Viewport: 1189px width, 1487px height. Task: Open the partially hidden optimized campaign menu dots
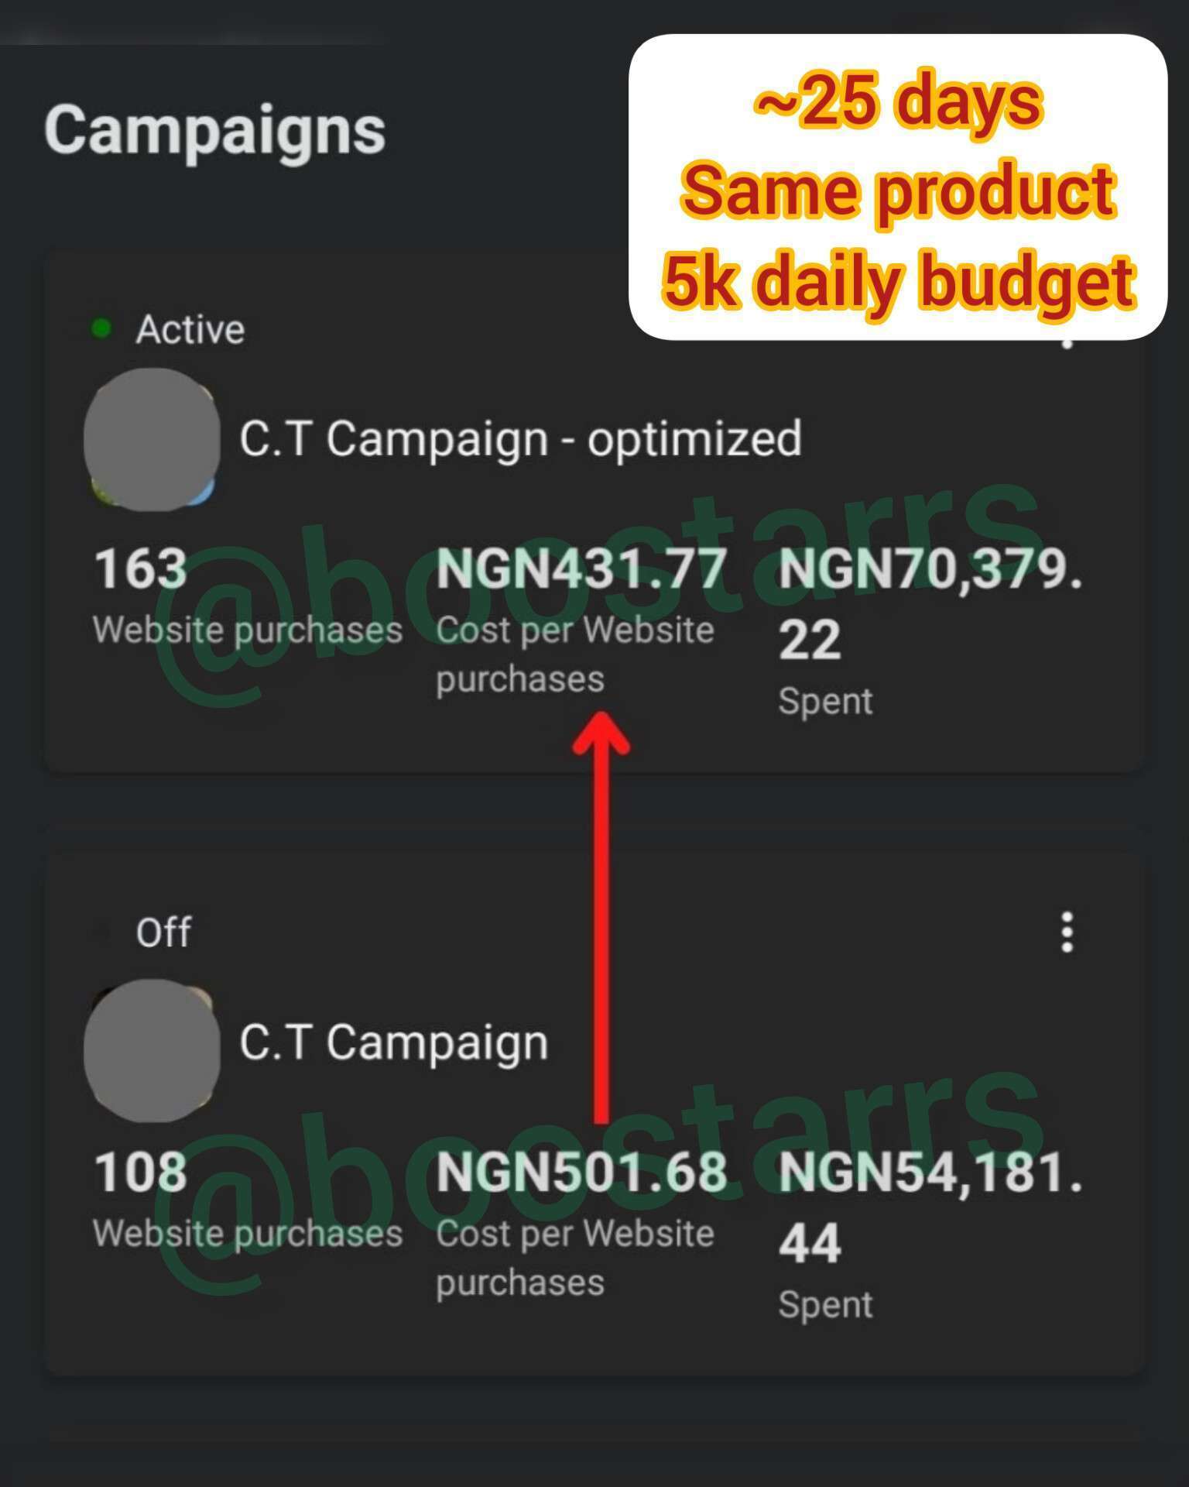(1067, 343)
